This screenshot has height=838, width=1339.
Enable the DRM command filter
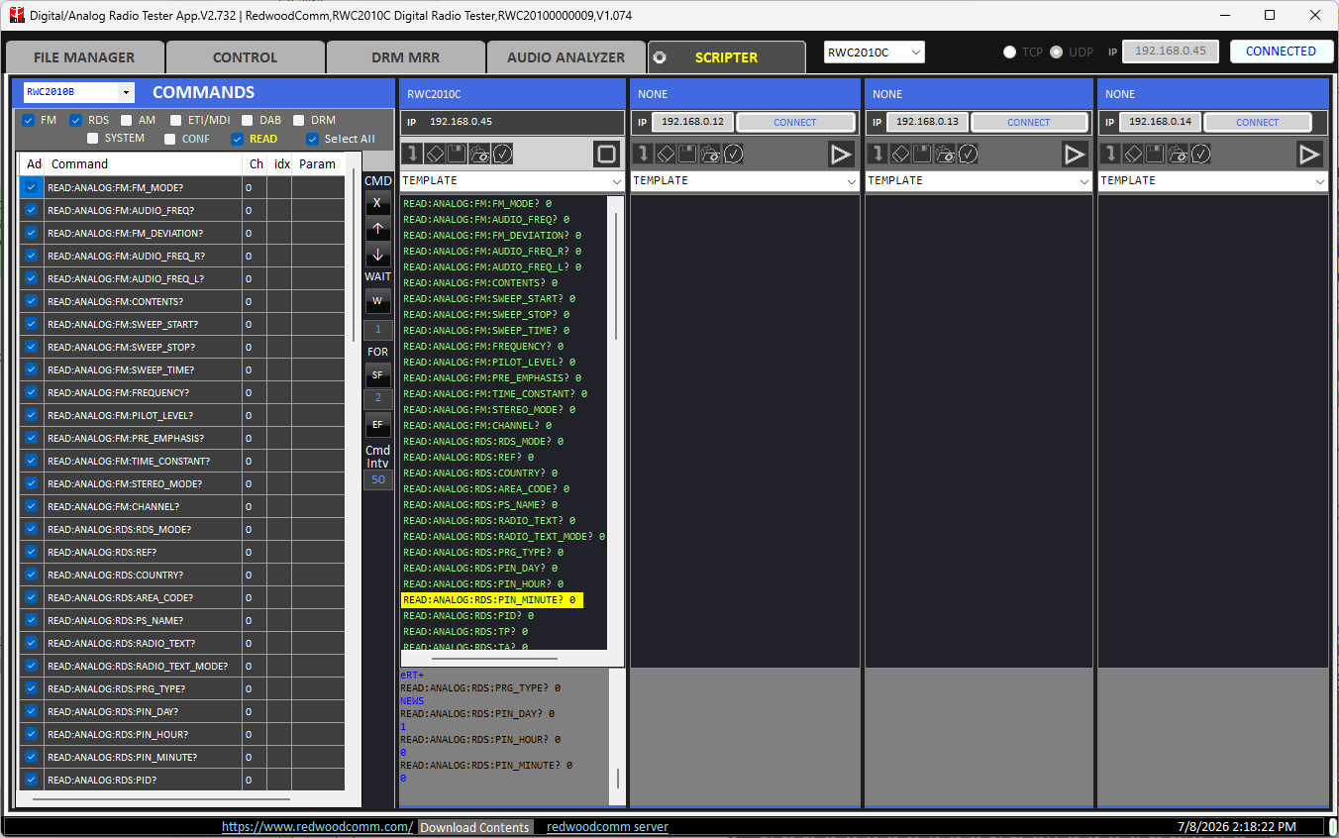(x=299, y=121)
